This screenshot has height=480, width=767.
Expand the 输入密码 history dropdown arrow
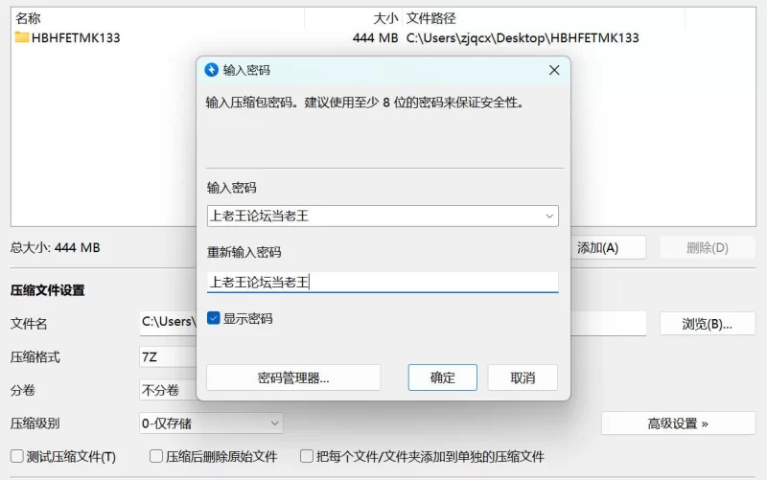549,217
